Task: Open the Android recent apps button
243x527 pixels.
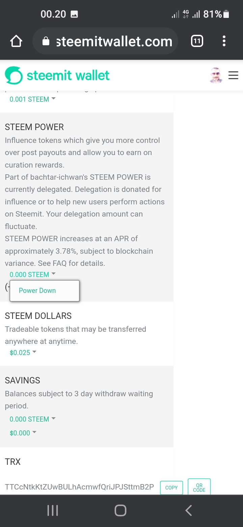Action: point(53,510)
